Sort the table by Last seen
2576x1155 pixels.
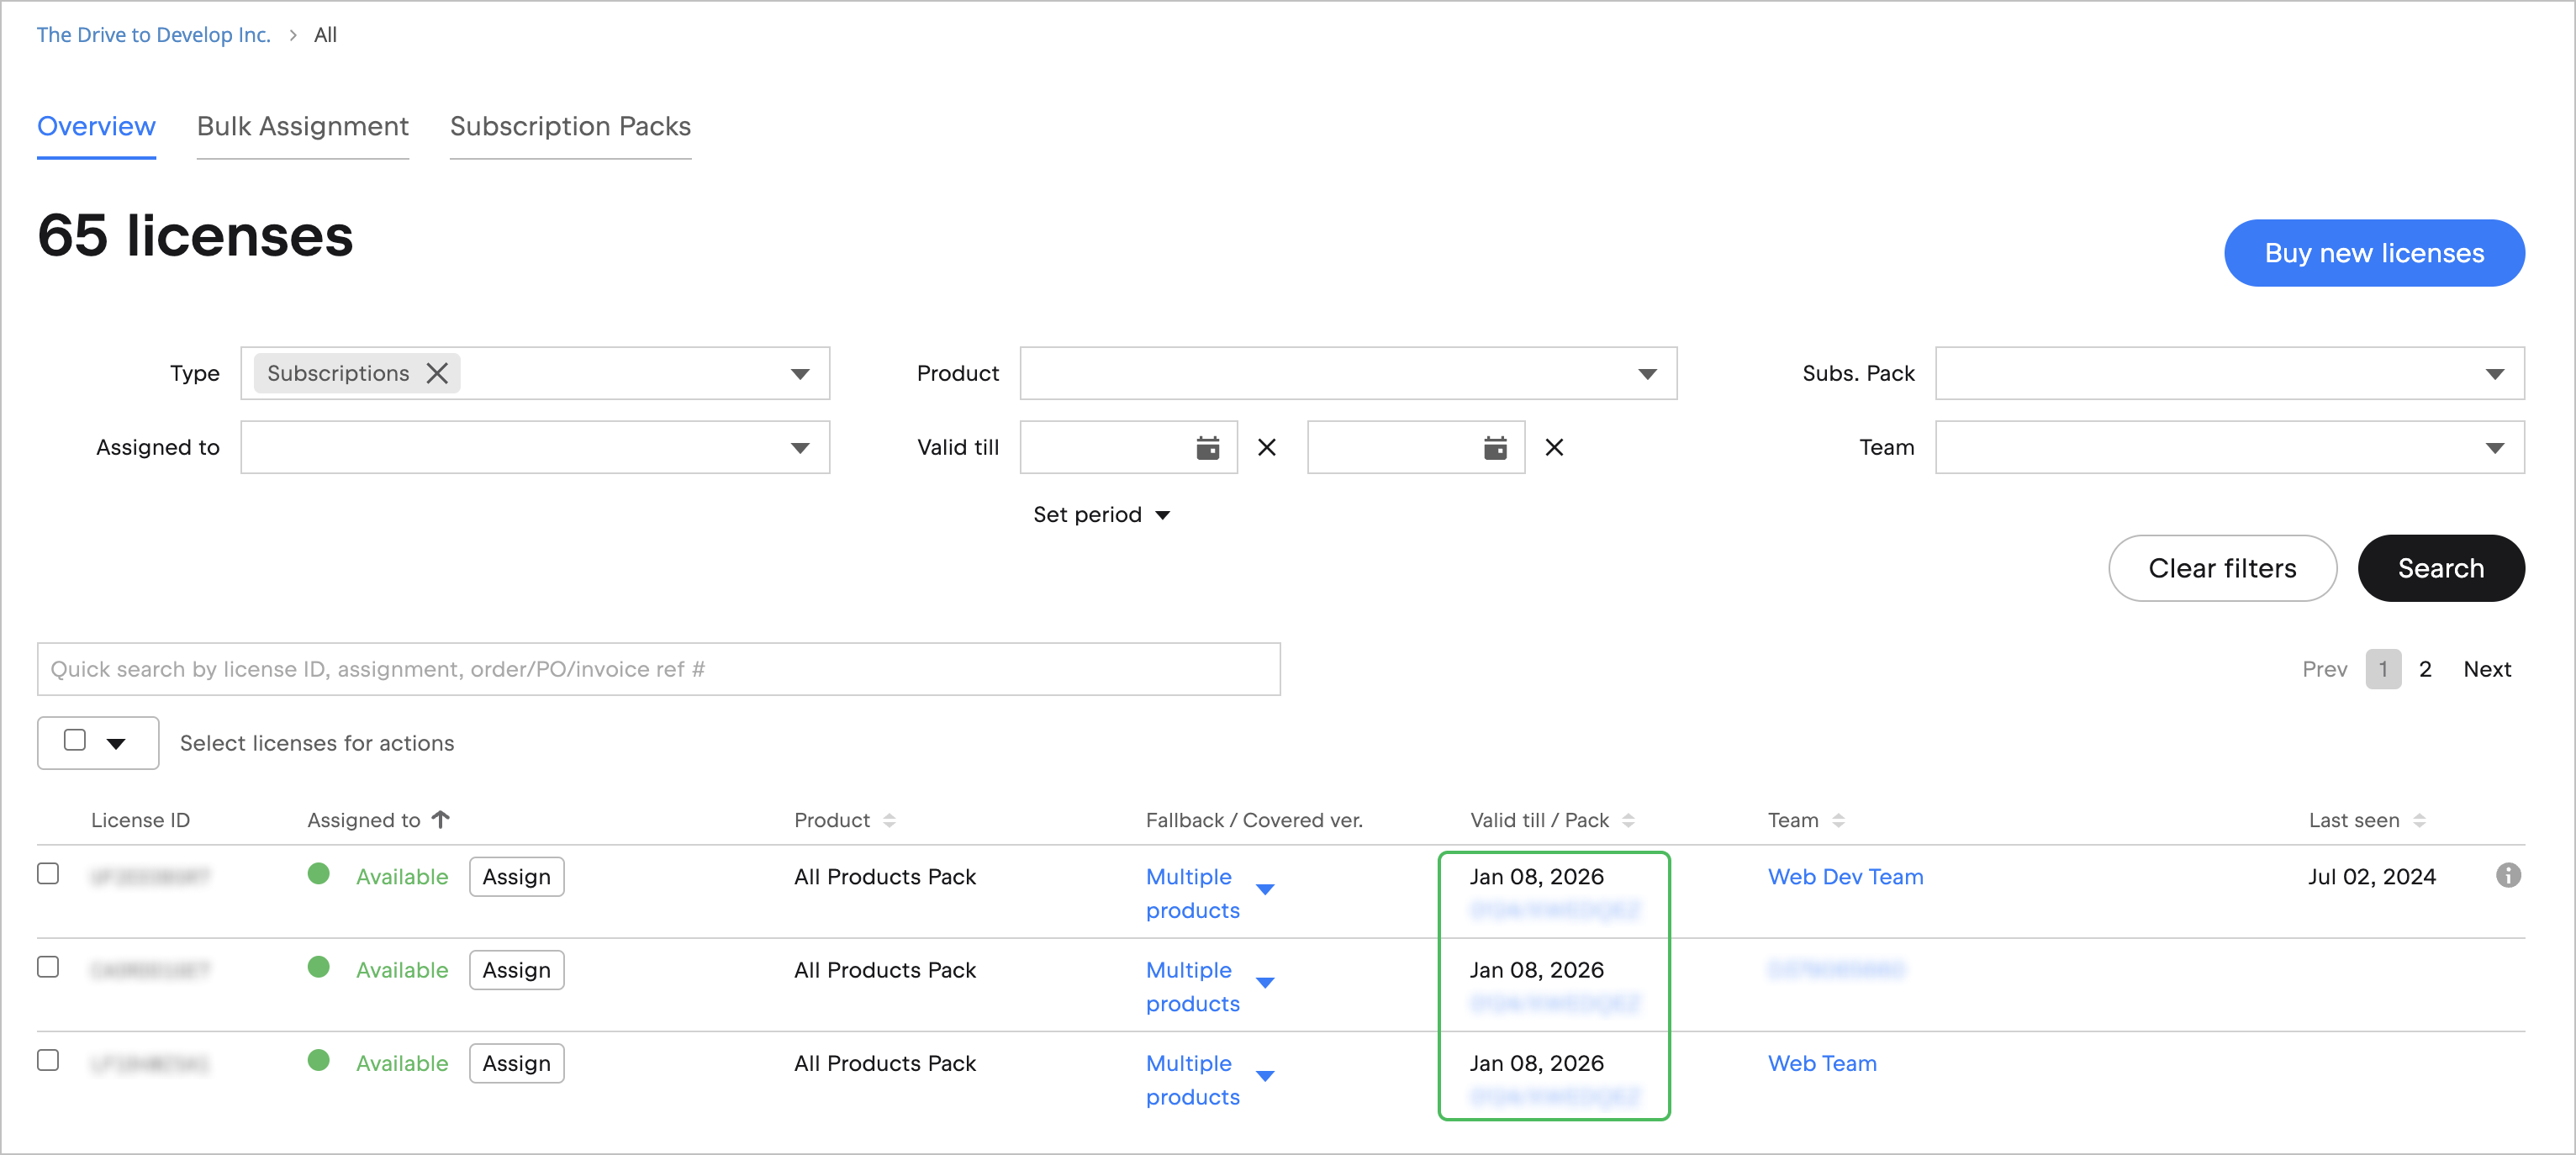[x=2421, y=819]
